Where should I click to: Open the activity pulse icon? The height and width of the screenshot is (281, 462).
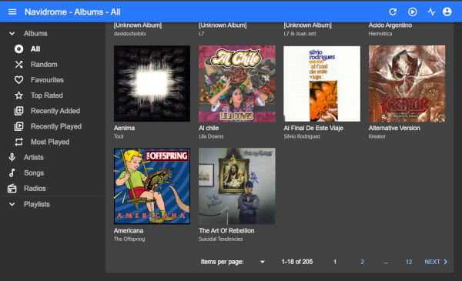431,12
